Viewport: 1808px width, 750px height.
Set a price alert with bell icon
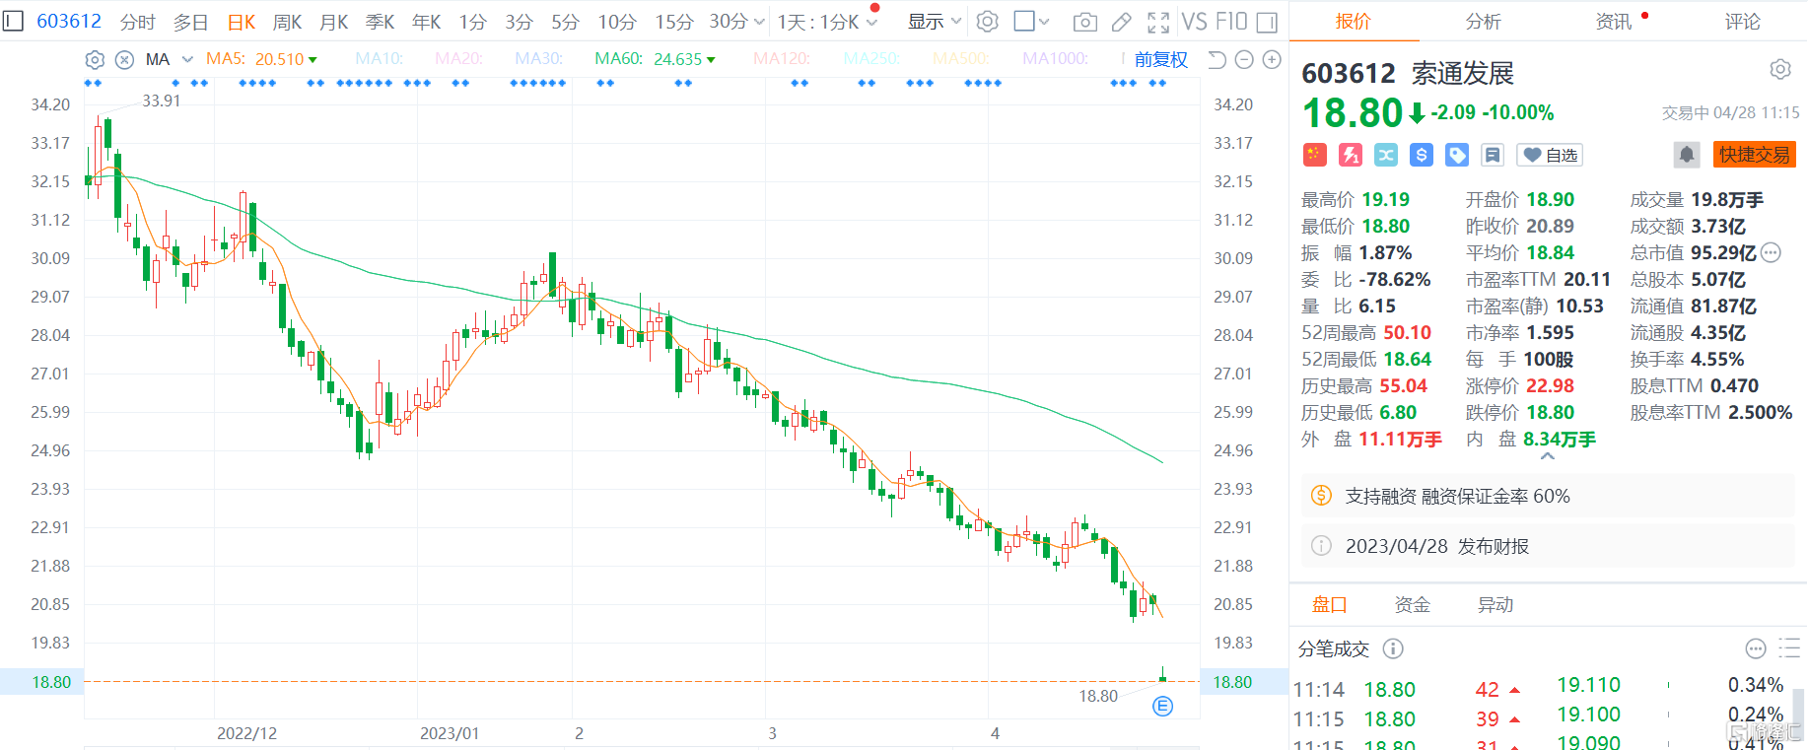click(x=1687, y=155)
